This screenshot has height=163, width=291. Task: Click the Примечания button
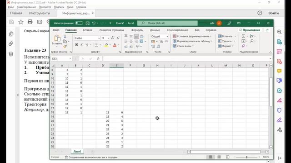tap(250, 30)
